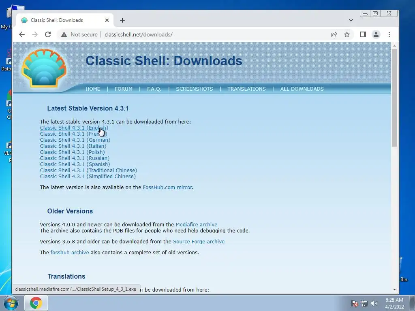This screenshot has width=415, height=311.
Task: Open the ALL DOWNLOADS menu item
Action: point(302,89)
